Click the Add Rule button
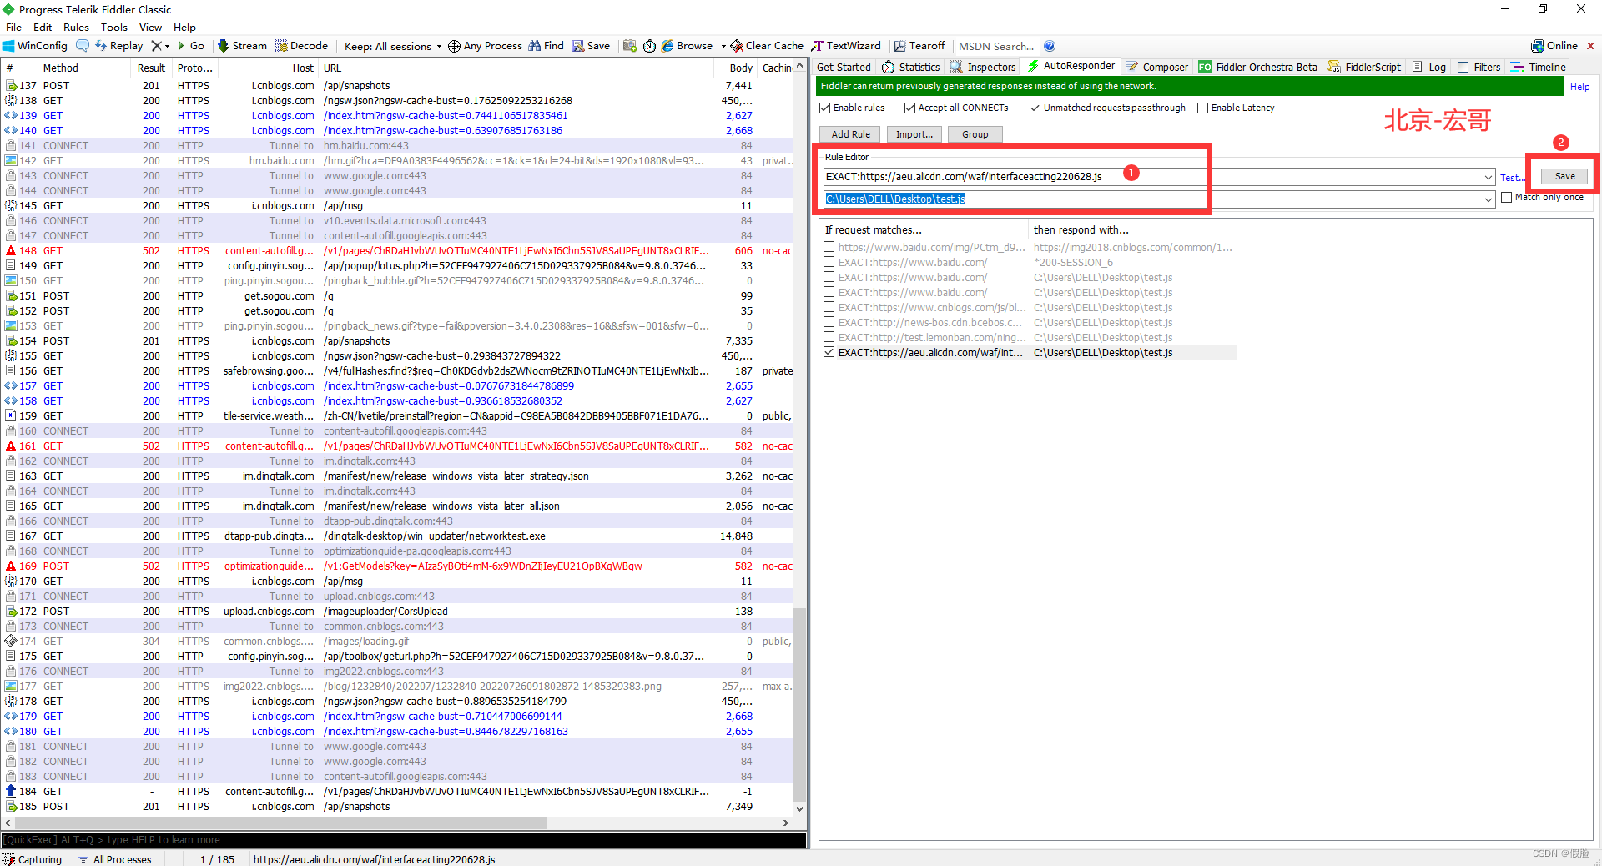The height and width of the screenshot is (866, 1602). click(850, 134)
